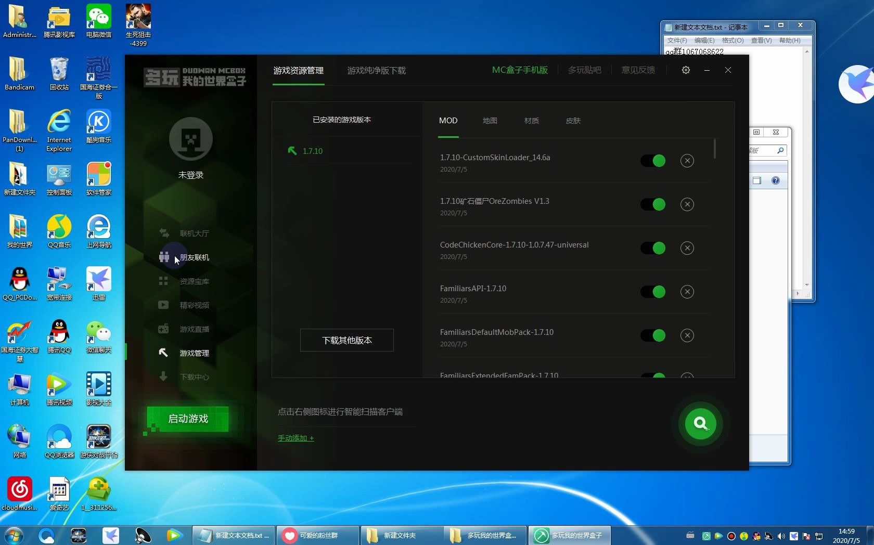Open the 游戏直播 live stream section
The height and width of the screenshot is (545, 874).
pos(194,329)
